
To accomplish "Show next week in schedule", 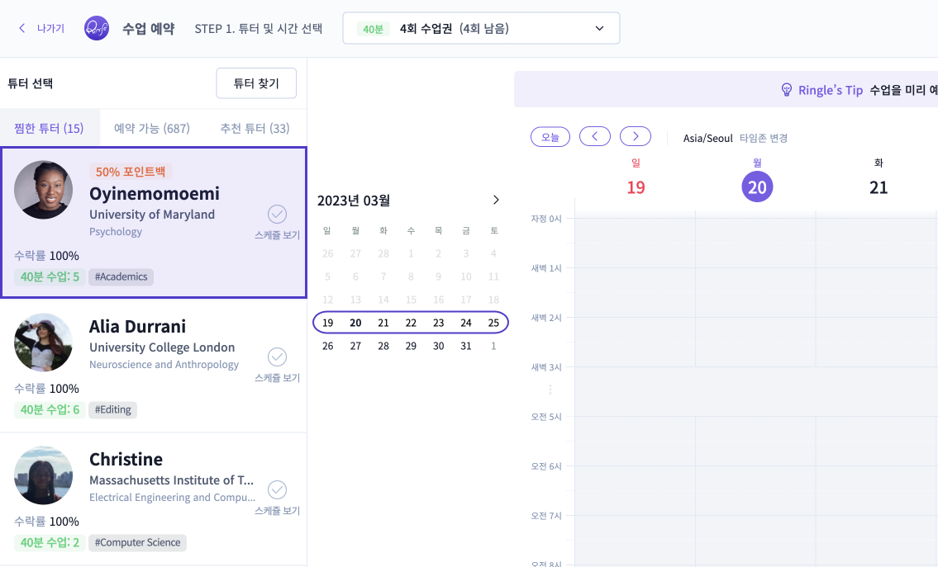I will click(636, 137).
